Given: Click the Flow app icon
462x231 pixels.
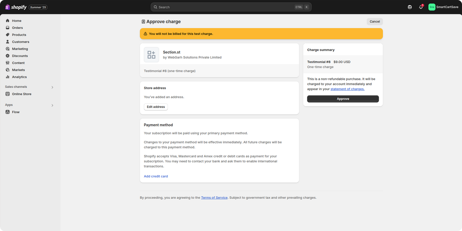Looking at the screenshot, I should coord(8,112).
